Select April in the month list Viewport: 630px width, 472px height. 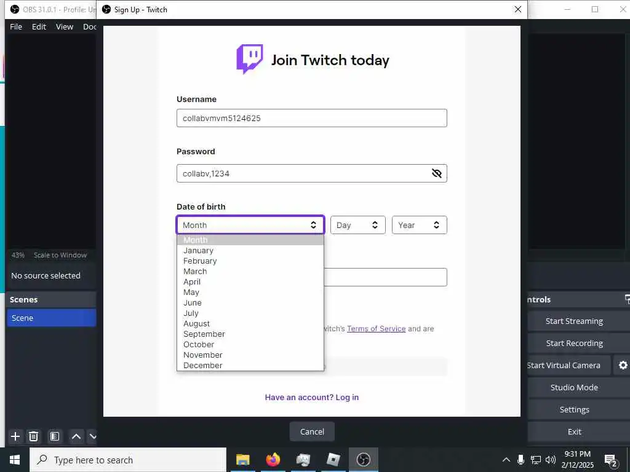[250, 281]
